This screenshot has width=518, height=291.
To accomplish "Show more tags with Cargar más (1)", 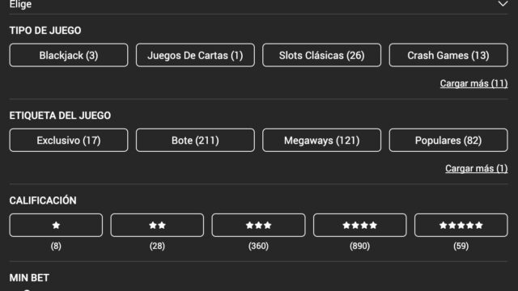I will coord(477,169).
